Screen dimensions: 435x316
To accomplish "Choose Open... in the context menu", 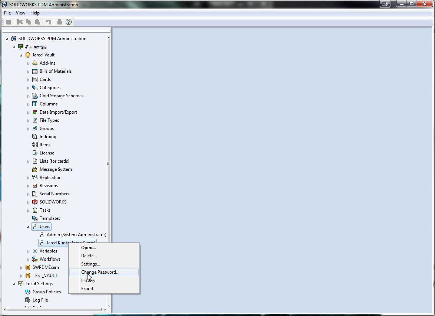I will pyautogui.click(x=104, y=248).
